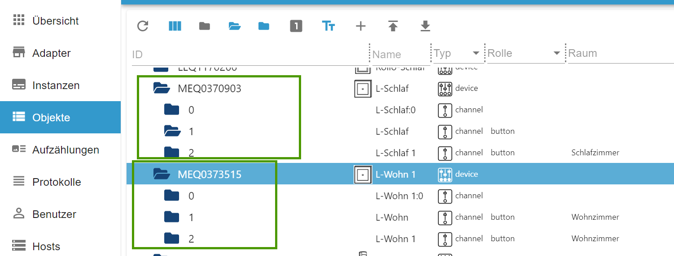Expand one level with open-folder icon
The width and height of the screenshot is (674, 256).
235,26
